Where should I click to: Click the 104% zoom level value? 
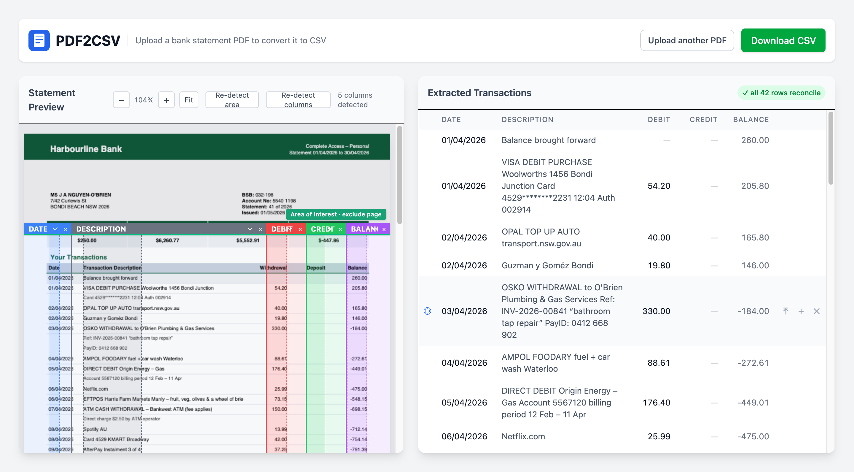pos(144,100)
